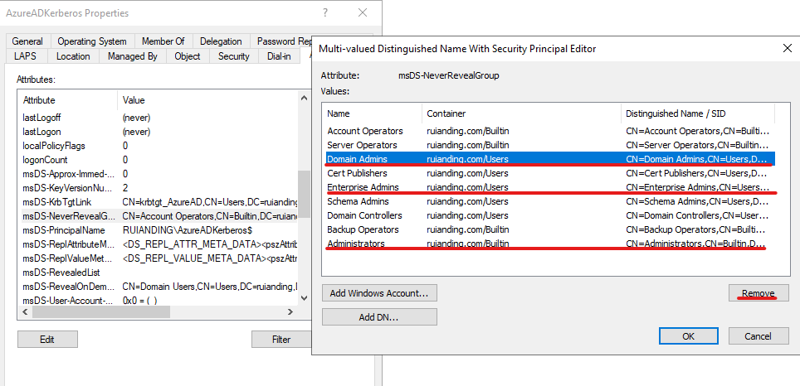Select the Schema Admins value row

click(x=549, y=201)
